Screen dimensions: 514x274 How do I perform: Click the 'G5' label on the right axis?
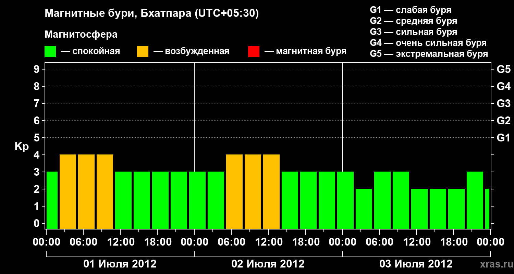504,69
